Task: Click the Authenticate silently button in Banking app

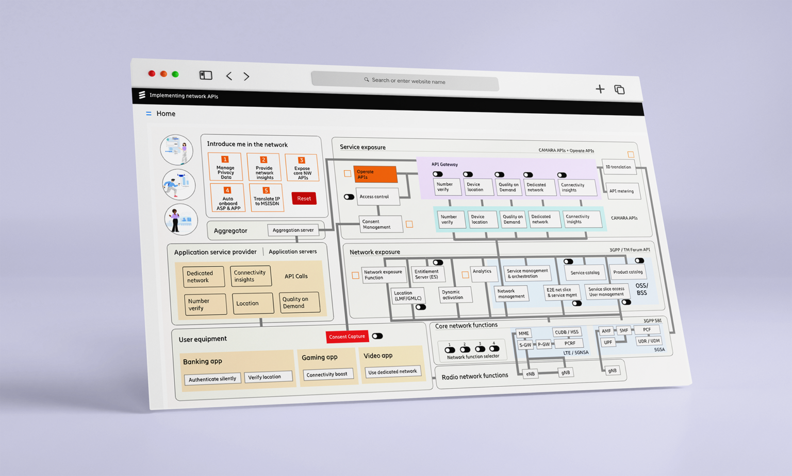Action: point(212,379)
